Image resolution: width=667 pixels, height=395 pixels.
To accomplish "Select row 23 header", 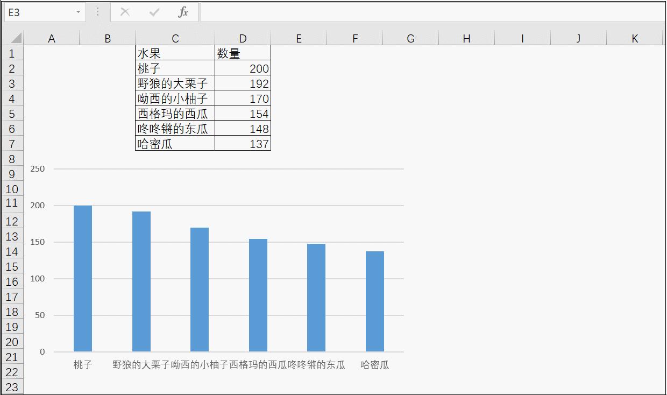I will click(x=12, y=386).
